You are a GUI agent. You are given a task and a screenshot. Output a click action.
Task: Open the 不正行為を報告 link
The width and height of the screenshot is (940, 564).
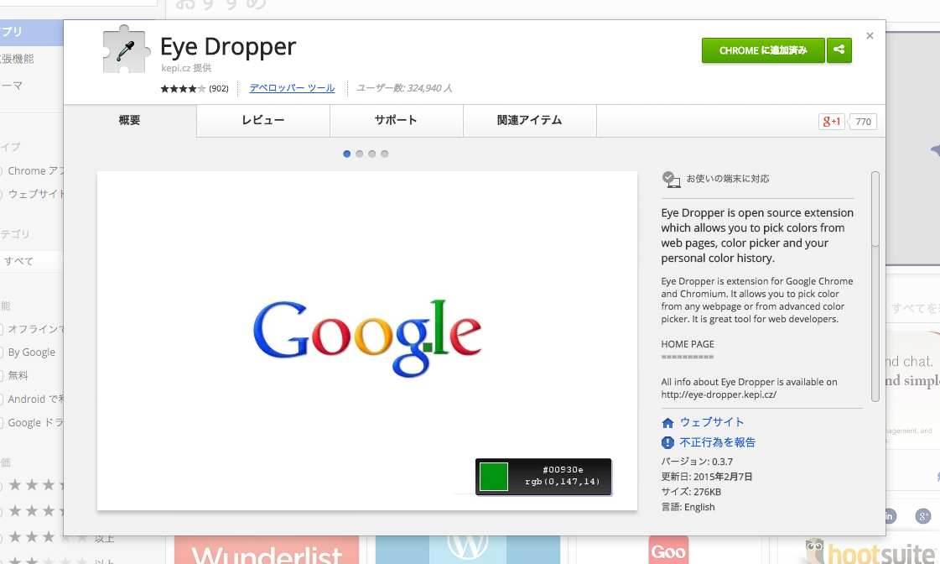718,443
